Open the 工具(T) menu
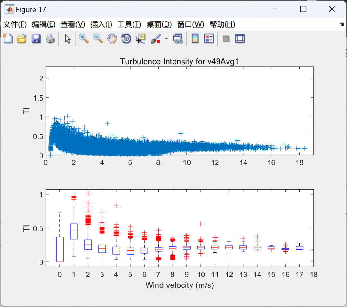Image resolution: width=347 pixels, height=307 pixels. click(129, 24)
